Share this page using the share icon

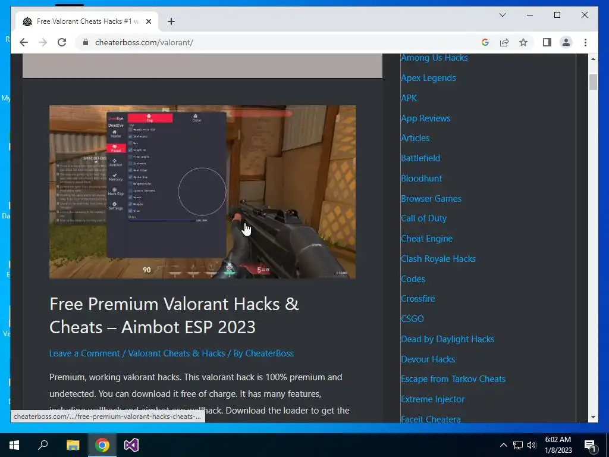(x=504, y=42)
